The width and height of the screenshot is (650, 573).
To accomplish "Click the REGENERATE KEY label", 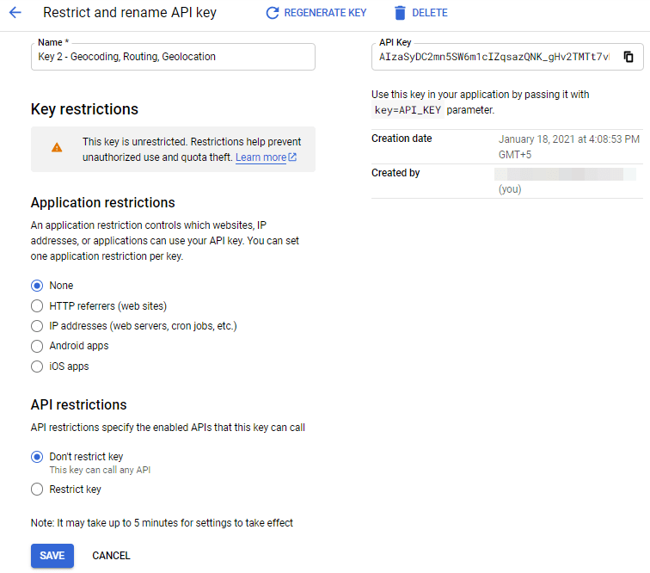I will tap(325, 13).
